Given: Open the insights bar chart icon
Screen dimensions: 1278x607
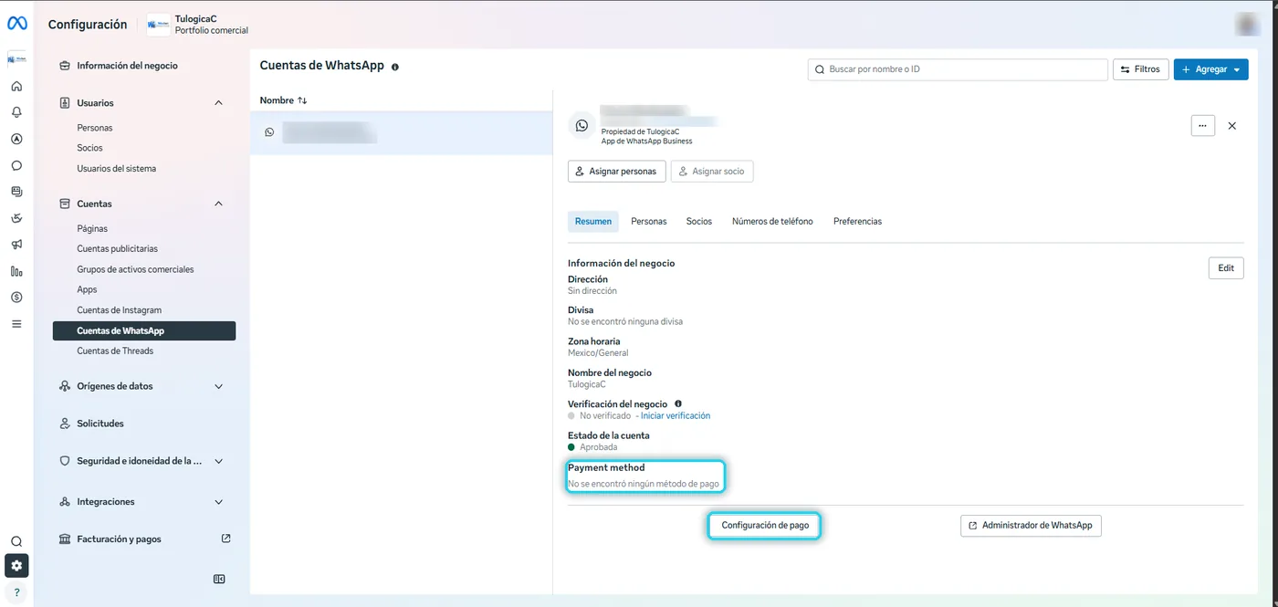Looking at the screenshot, I should (x=16, y=271).
